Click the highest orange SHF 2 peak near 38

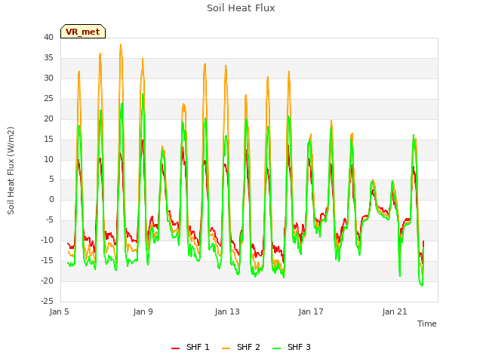point(121,44)
